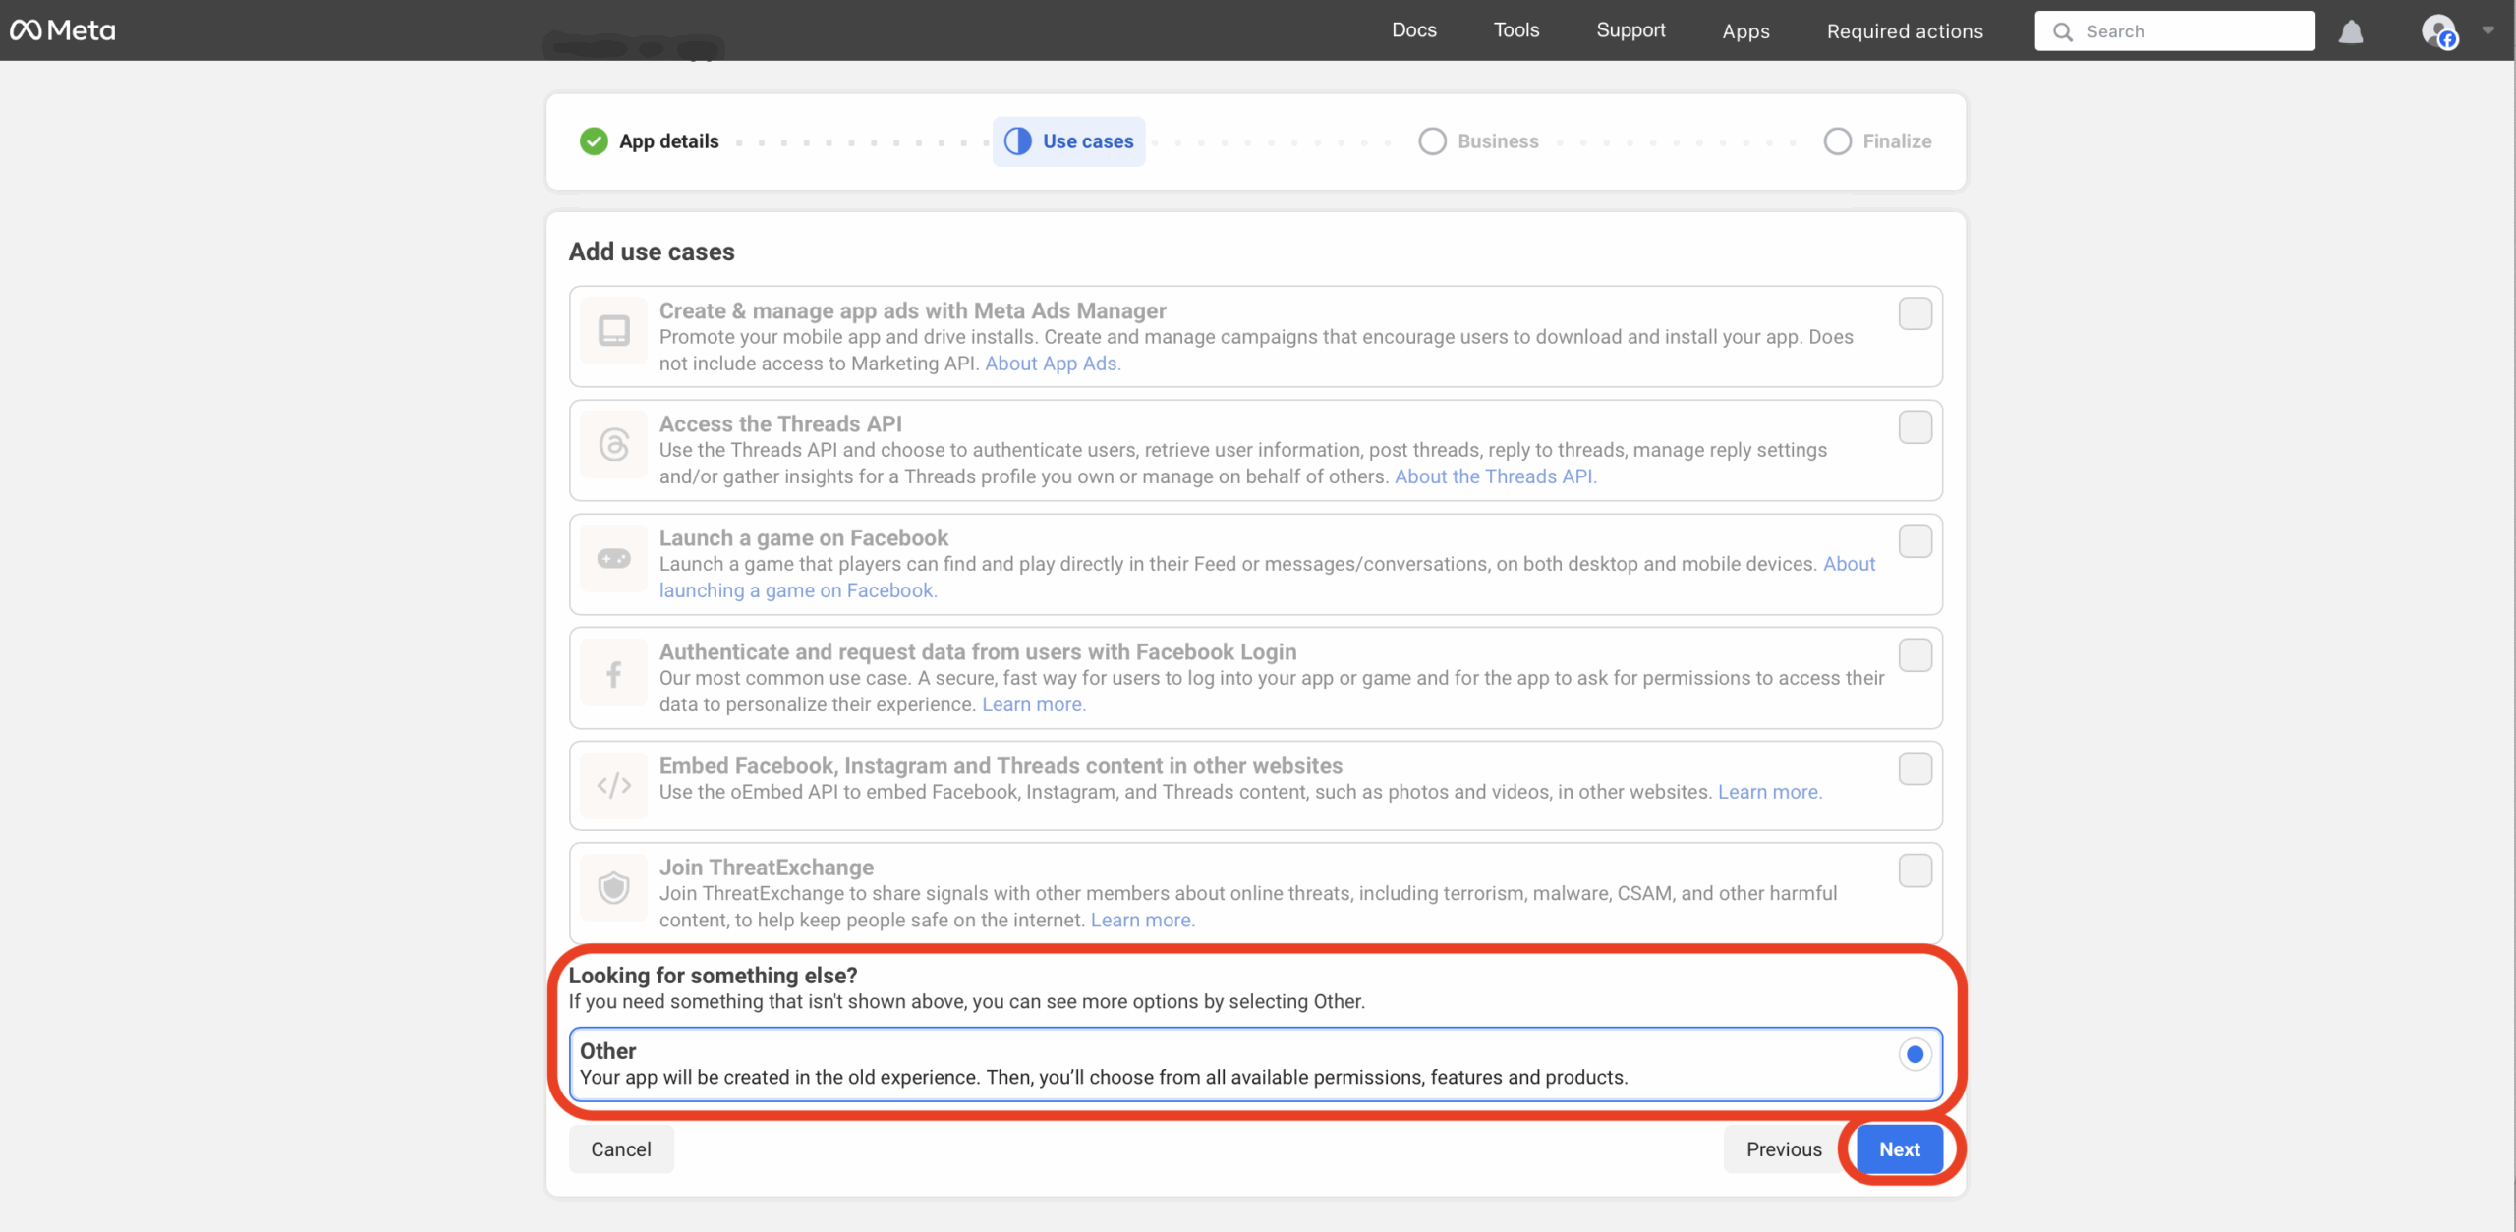This screenshot has height=1232, width=2516.
Task: Check Facebook Login use case checkbox
Action: [x=1915, y=655]
